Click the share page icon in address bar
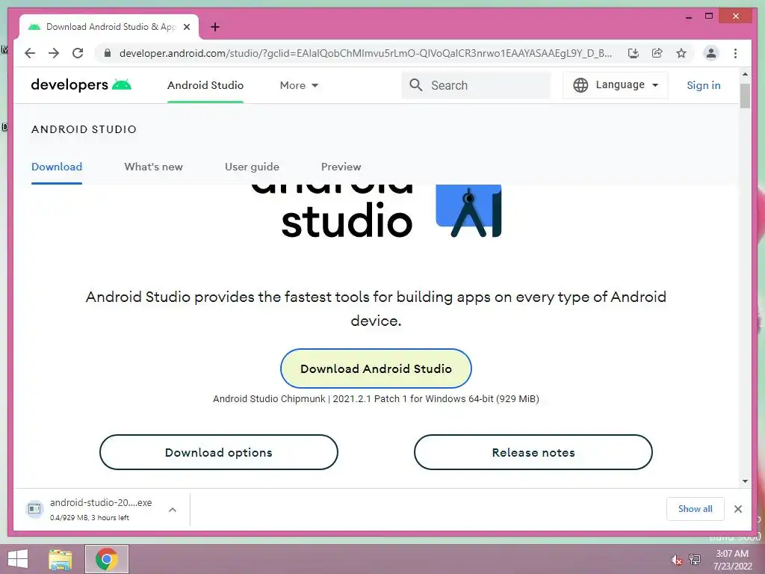765x574 pixels. [657, 53]
